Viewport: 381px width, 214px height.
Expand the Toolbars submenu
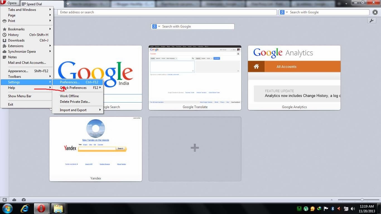pyautogui.click(x=27, y=77)
